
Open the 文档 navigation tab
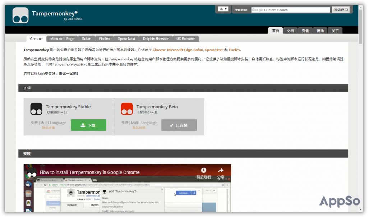pos(290,31)
